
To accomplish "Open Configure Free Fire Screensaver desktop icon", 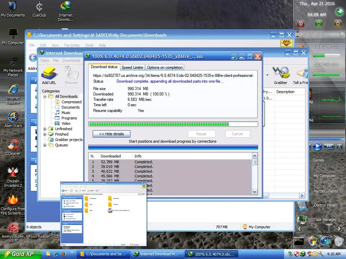I will click(13, 205).
